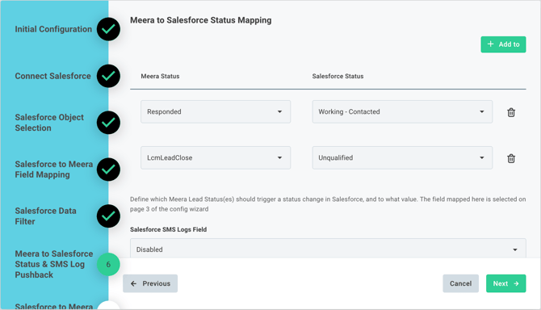The width and height of the screenshot is (541, 310).
Task: Click the Cancel button
Action: (x=460, y=283)
